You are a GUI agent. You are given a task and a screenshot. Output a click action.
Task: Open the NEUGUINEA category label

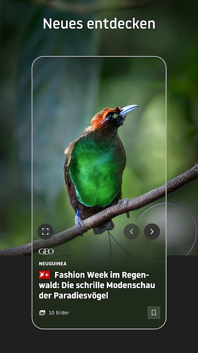[53, 263]
